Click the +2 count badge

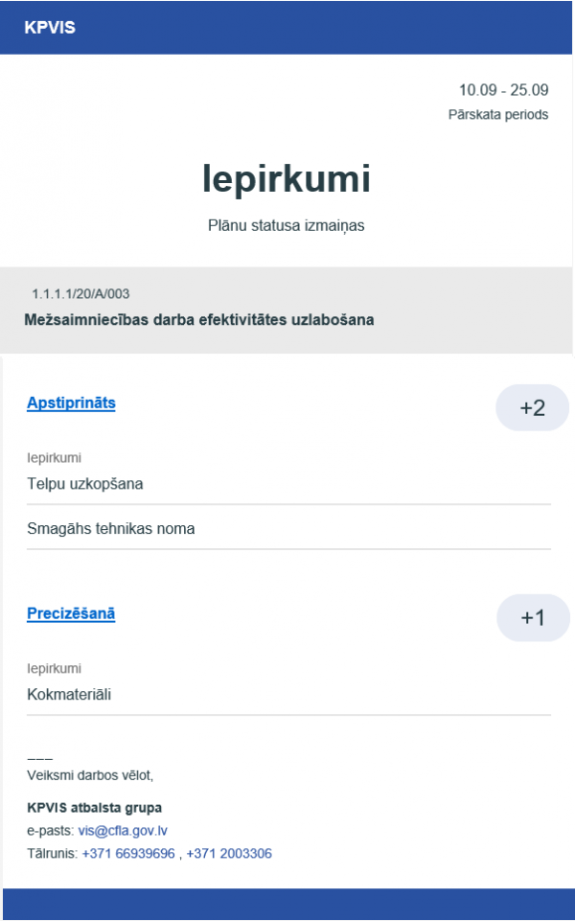tap(532, 408)
